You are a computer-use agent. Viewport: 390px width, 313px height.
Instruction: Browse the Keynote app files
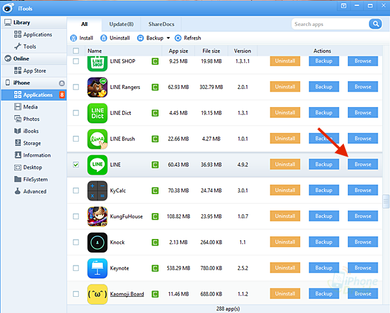tap(363, 268)
